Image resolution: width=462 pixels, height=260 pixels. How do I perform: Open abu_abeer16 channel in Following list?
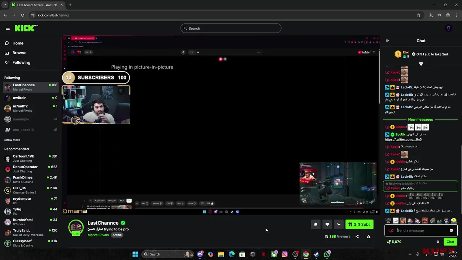[31, 130]
